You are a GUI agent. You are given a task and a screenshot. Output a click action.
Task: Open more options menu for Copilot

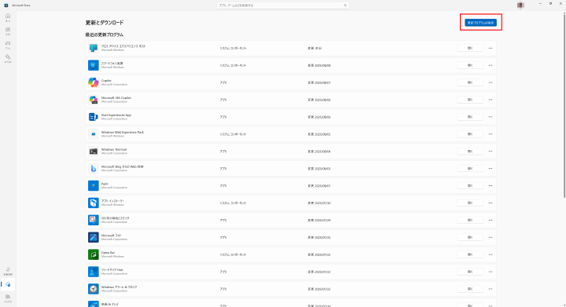coord(491,82)
